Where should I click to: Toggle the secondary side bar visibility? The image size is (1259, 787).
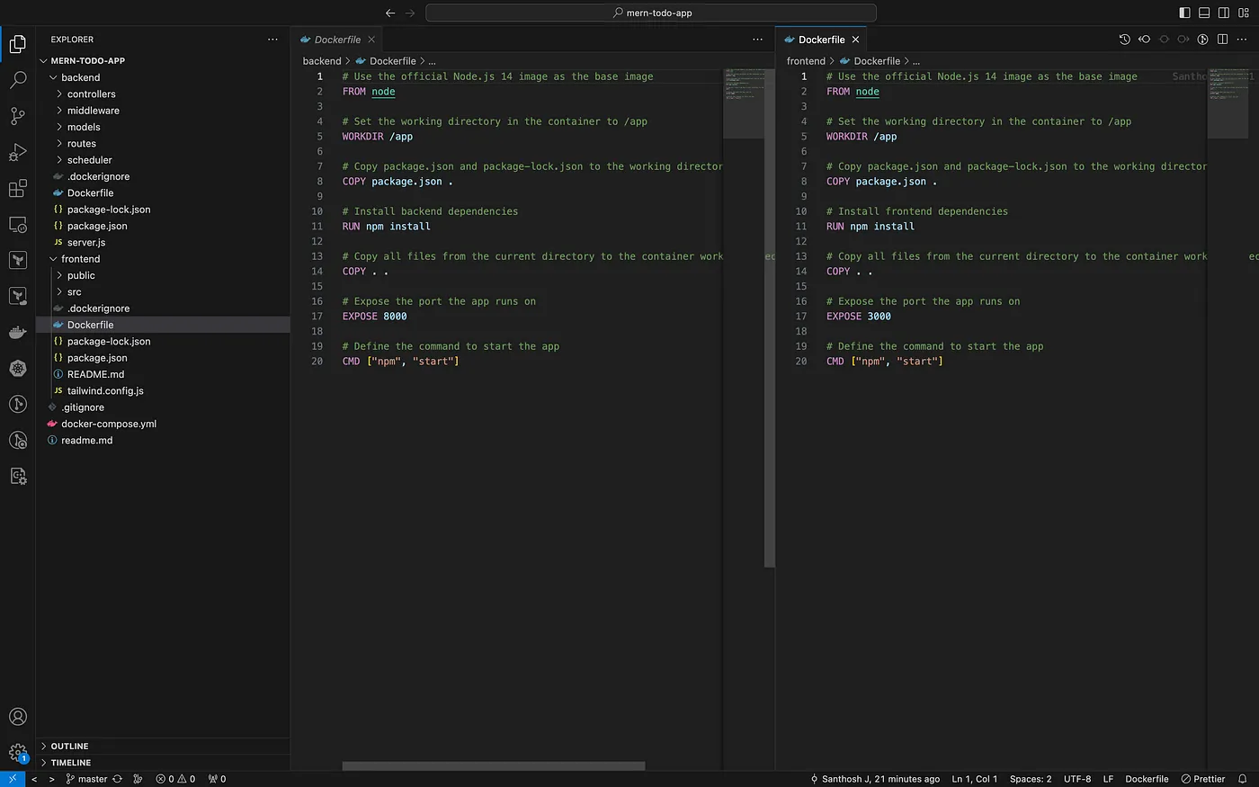point(1224,13)
